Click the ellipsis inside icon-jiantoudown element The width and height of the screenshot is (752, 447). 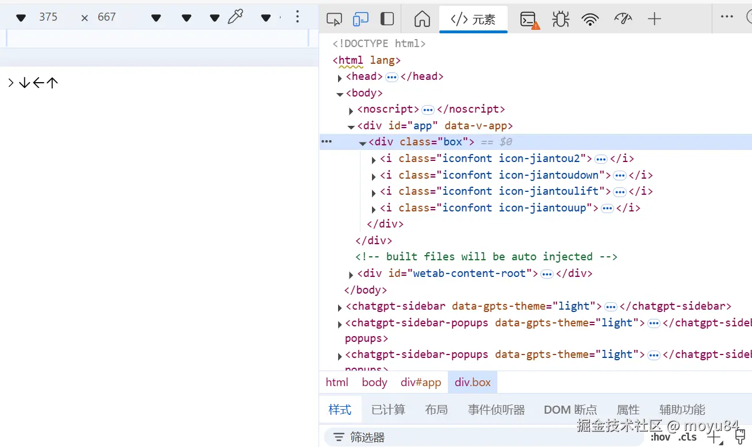click(x=620, y=176)
